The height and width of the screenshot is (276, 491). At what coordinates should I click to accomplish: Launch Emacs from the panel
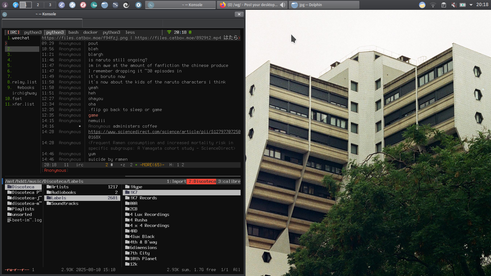pos(62,5)
